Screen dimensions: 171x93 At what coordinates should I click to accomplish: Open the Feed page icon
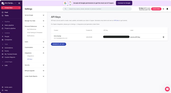coord(3,12)
